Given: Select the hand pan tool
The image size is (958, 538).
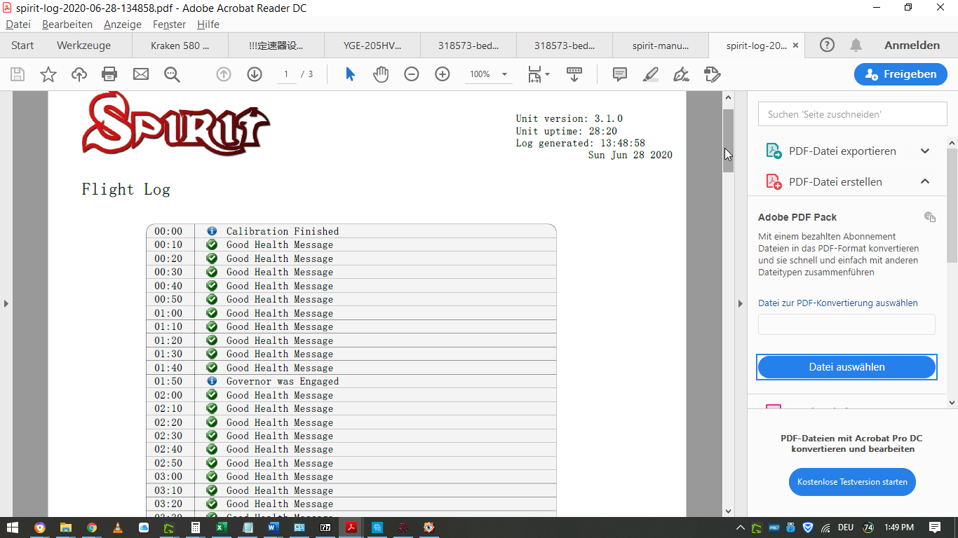Looking at the screenshot, I should (381, 74).
